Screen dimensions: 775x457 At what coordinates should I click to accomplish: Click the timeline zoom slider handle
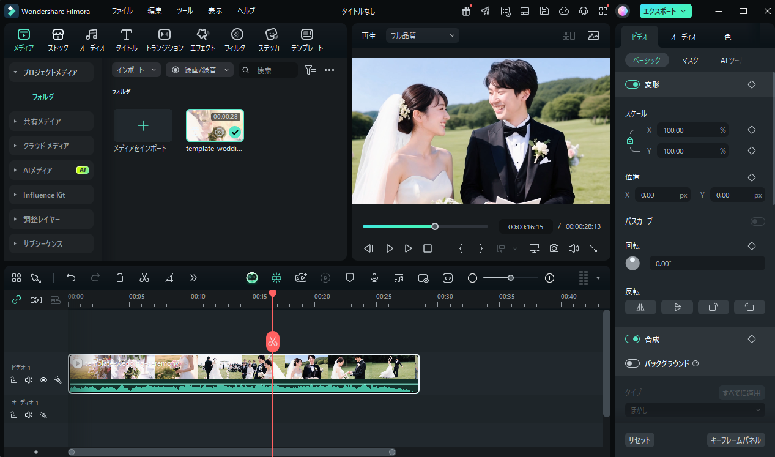(x=510, y=278)
